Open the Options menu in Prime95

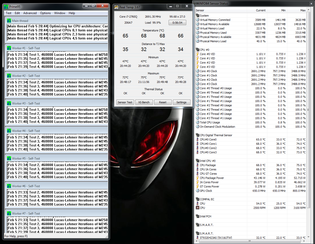point(45,13)
